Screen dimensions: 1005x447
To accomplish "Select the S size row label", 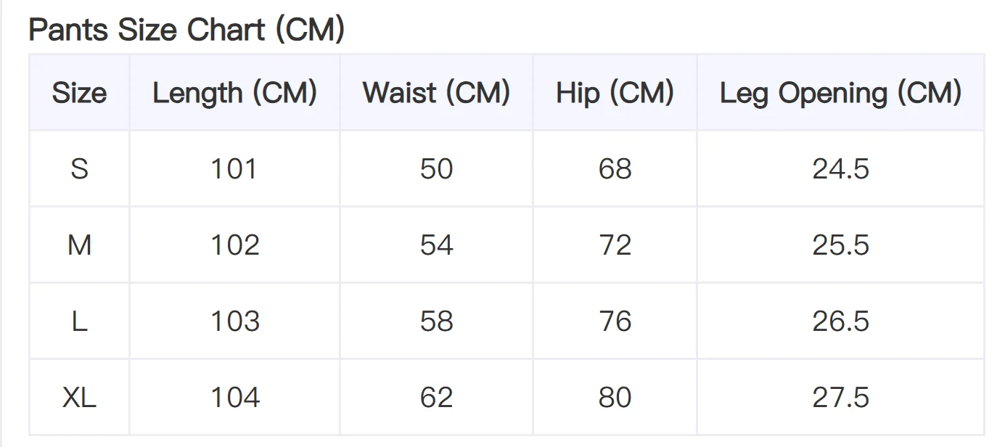I will click(79, 169).
